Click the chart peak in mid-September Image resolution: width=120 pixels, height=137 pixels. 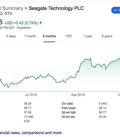tap(90, 58)
